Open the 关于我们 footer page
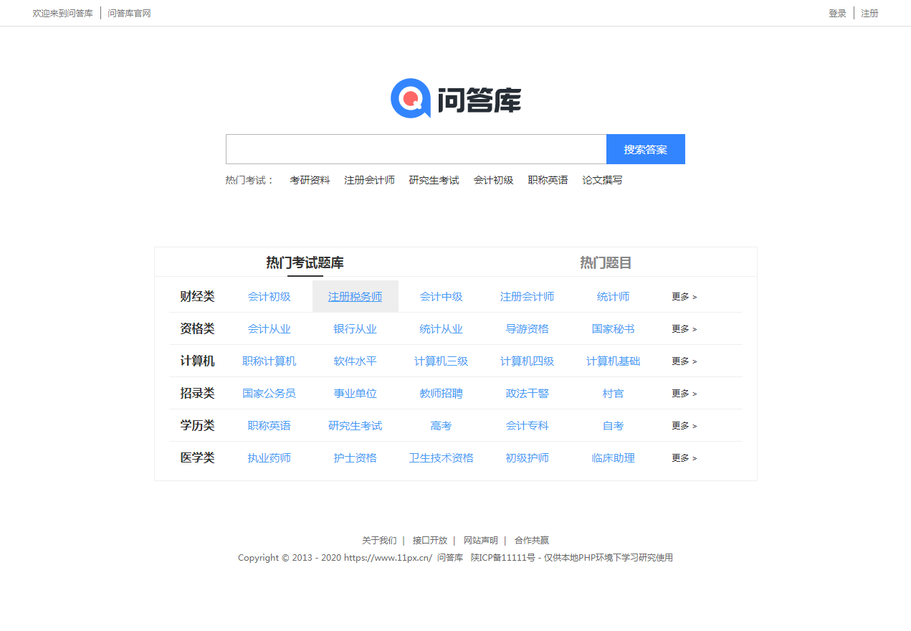Image resolution: width=911 pixels, height=631 pixels. pos(378,540)
